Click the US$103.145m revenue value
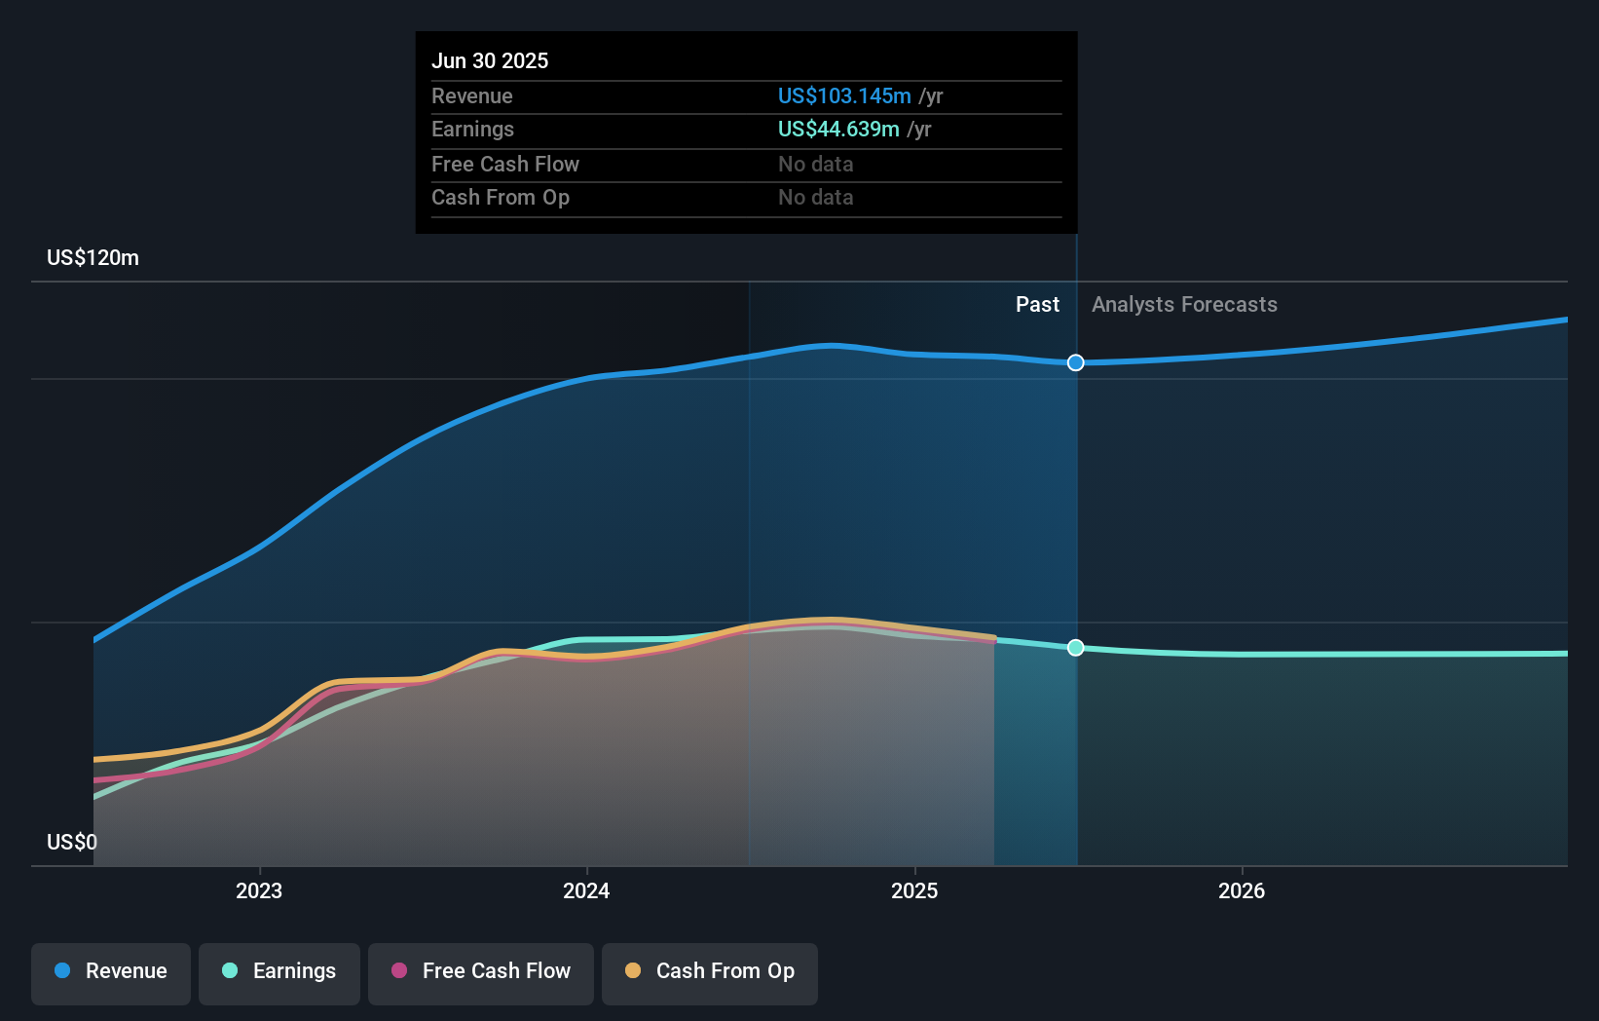Viewport: 1599px width, 1021px height. pyautogui.click(x=844, y=96)
